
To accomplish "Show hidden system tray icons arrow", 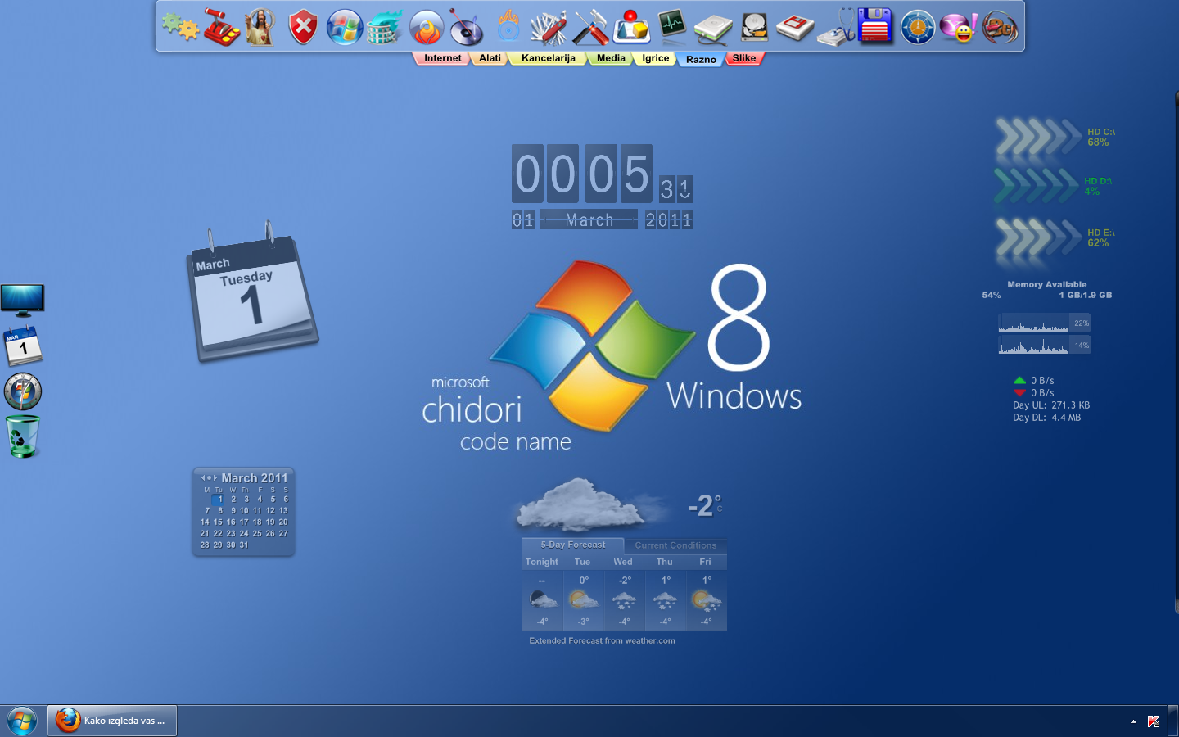I will click(1133, 721).
